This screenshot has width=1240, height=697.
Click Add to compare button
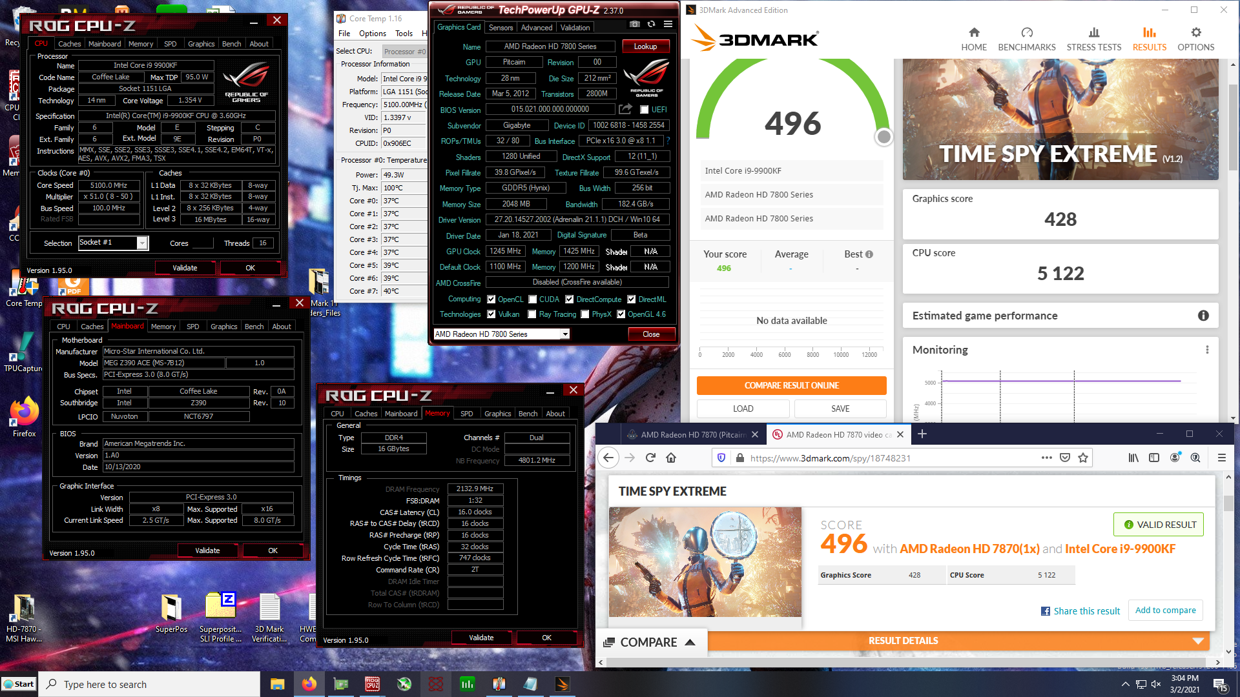coord(1165,610)
